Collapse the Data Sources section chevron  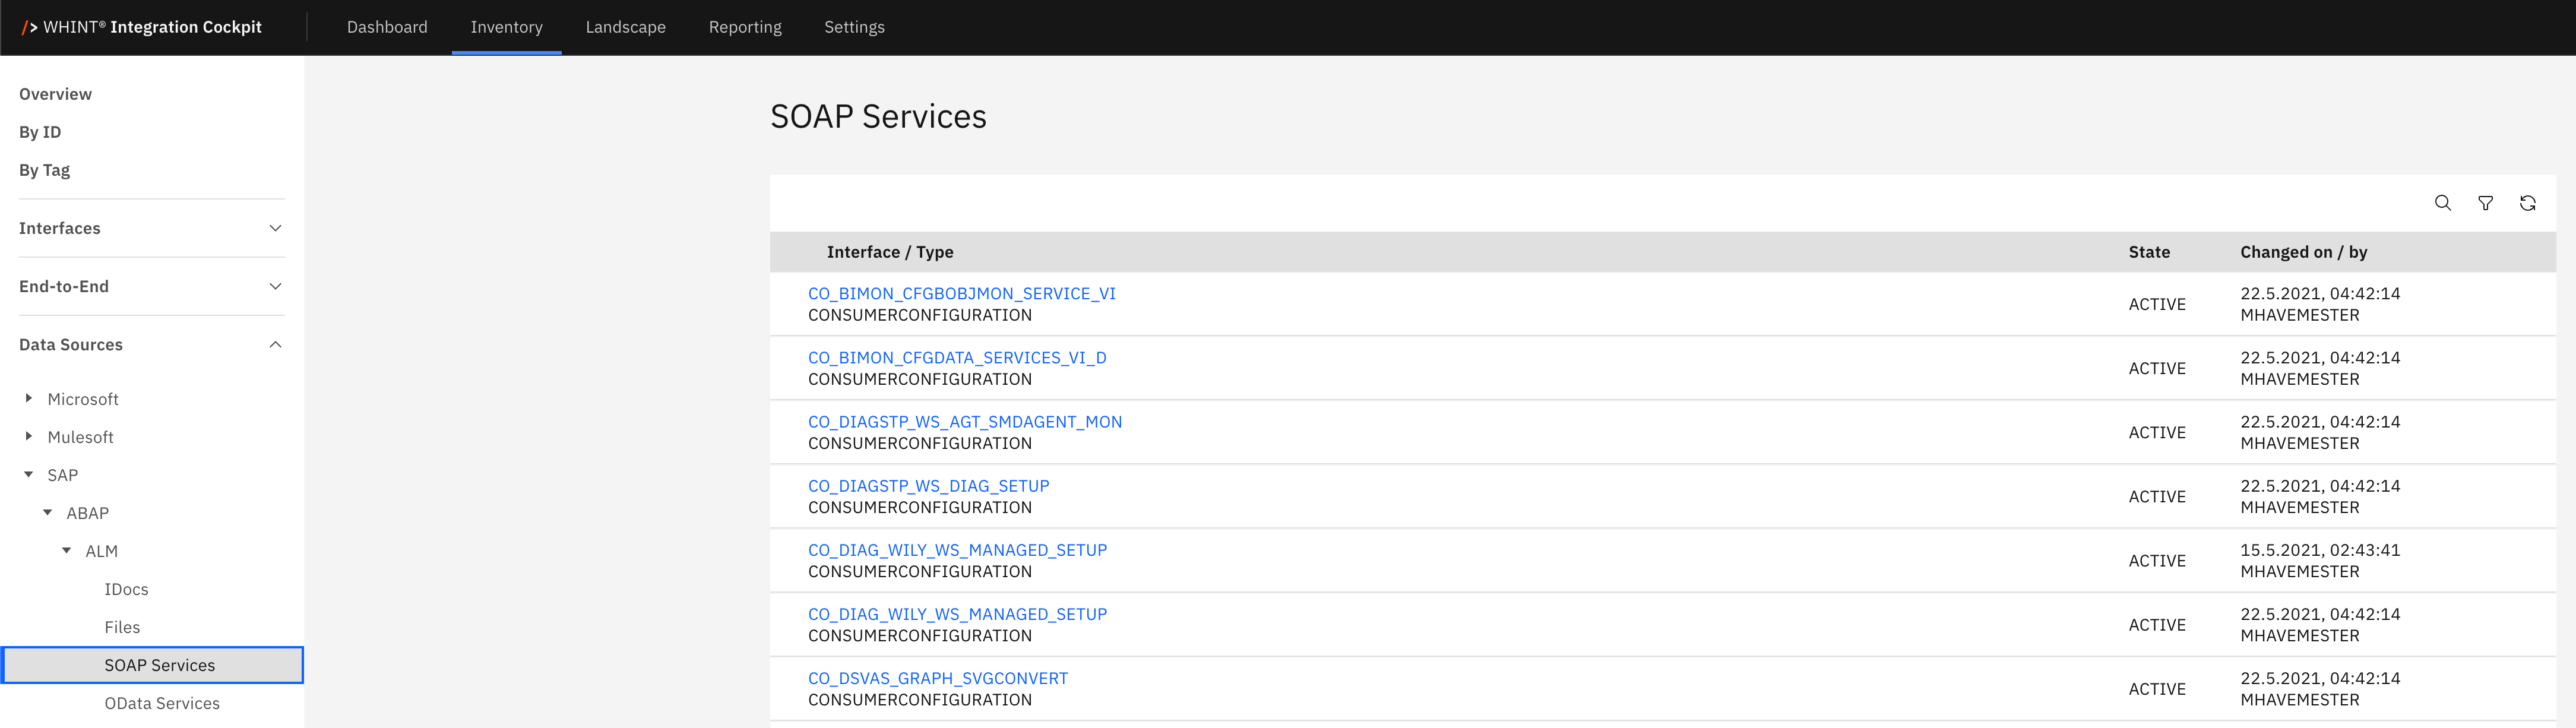point(275,344)
